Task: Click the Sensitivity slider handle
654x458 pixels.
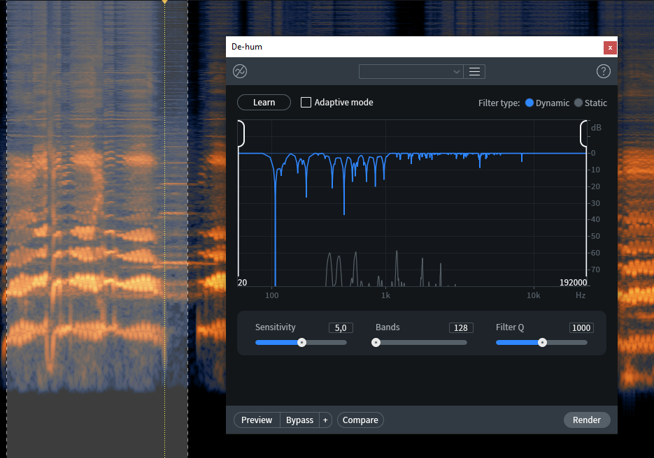Action: click(x=301, y=343)
